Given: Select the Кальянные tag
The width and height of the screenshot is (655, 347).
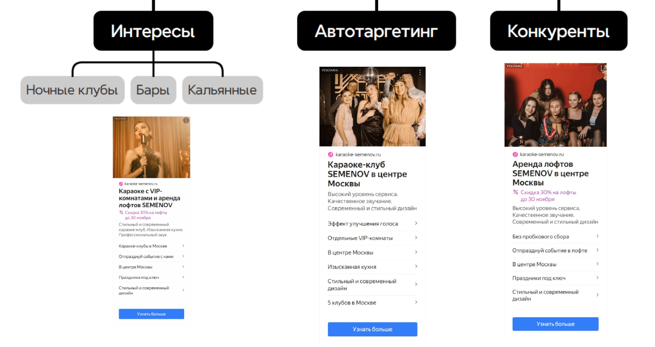Looking at the screenshot, I should point(222,90).
